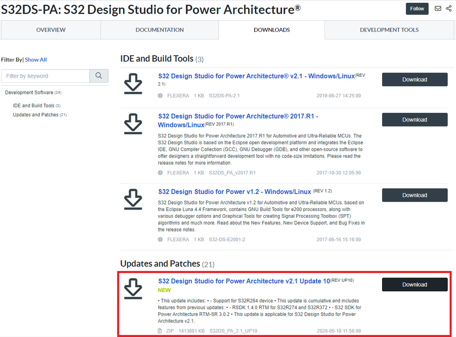Click the Show All filter link
This screenshot has width=456, height=337.
click(36, 60)
